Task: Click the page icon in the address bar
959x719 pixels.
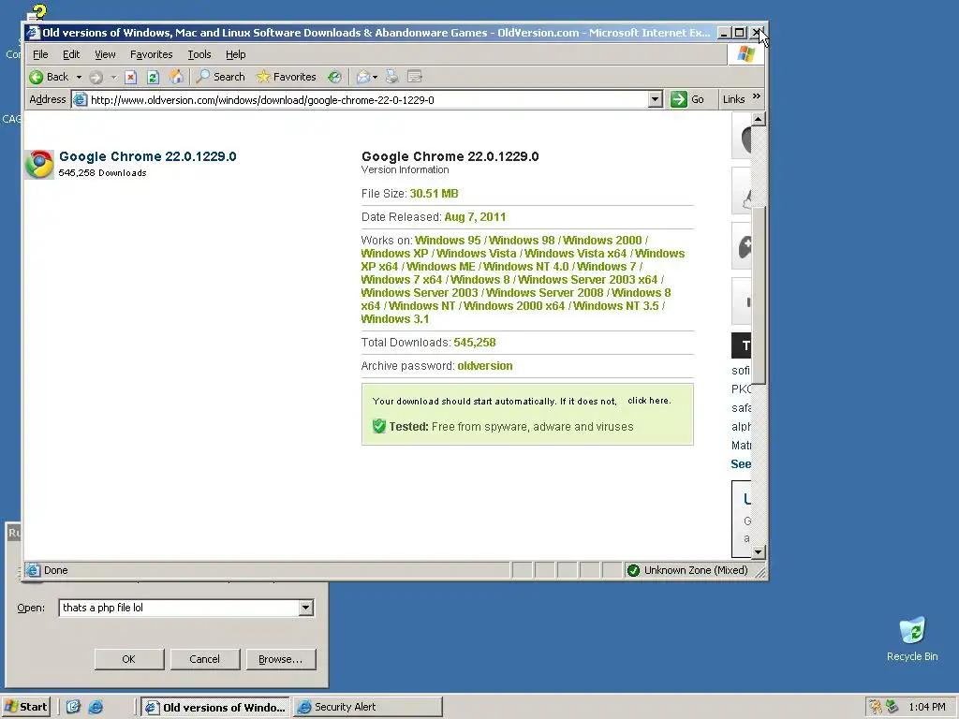Action: [81, 99]
